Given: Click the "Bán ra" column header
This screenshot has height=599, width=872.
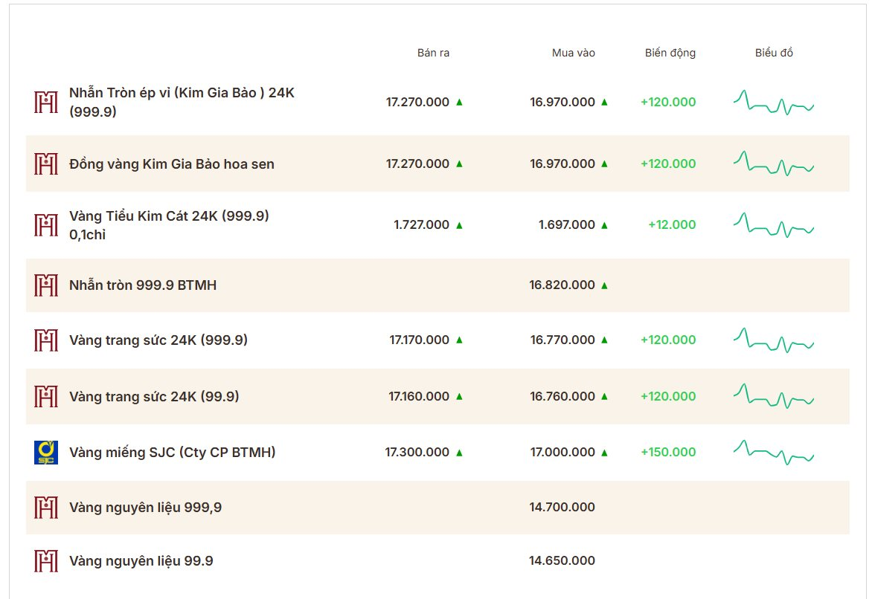Looking at the screenshot, I should pyautogui.click(x=435, y=53).
